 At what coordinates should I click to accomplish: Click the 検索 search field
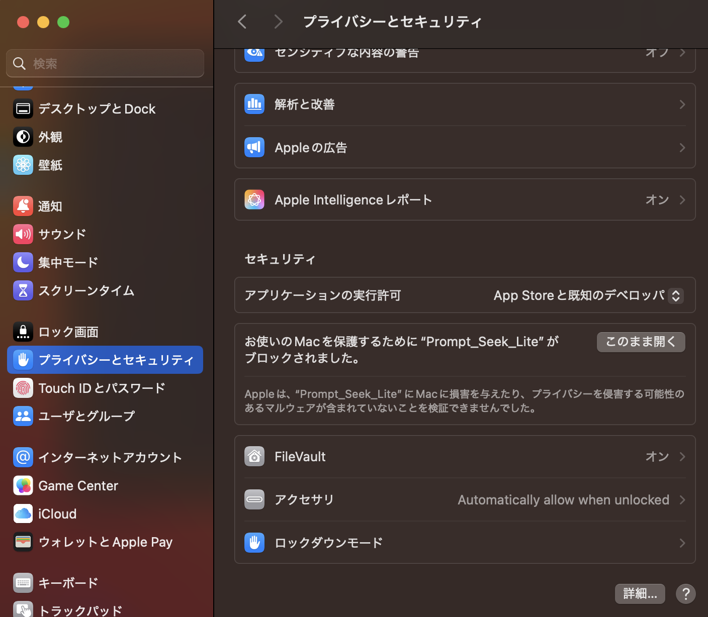point(105,63)
